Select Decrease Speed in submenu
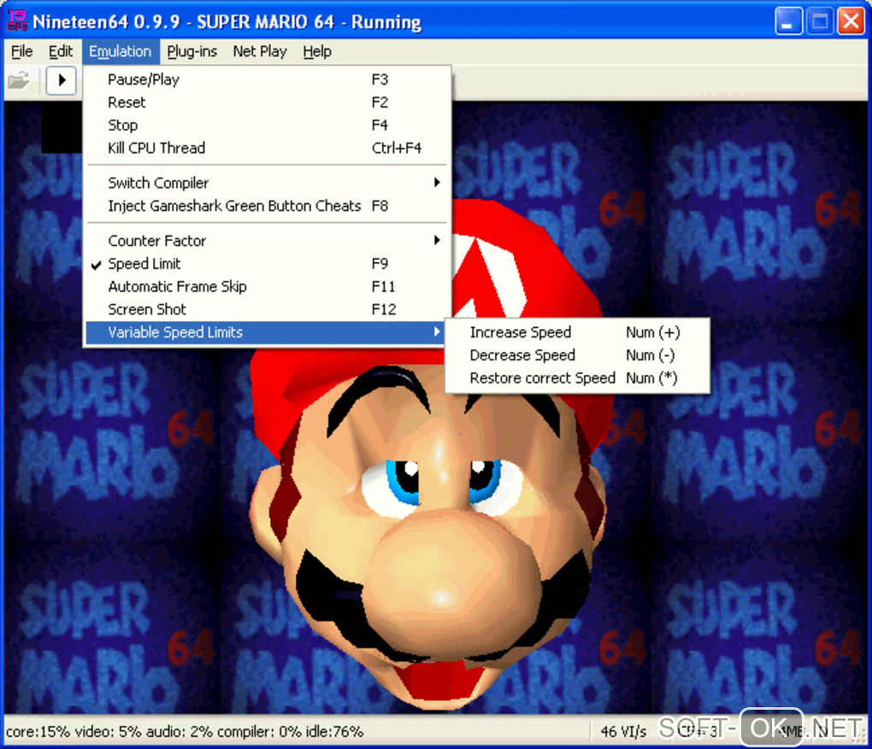The height and width of the screenshot is (749, 872). 577,355
